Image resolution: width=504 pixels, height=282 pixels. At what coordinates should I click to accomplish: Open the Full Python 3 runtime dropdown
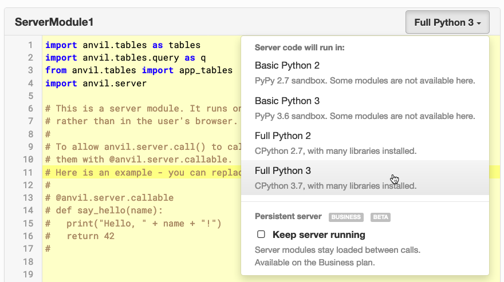(447, 22)
